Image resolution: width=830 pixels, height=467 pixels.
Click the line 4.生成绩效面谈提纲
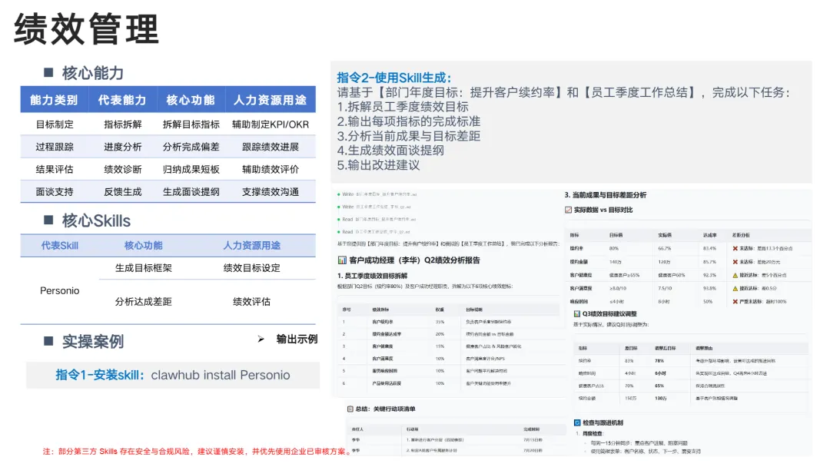point(390,151)
